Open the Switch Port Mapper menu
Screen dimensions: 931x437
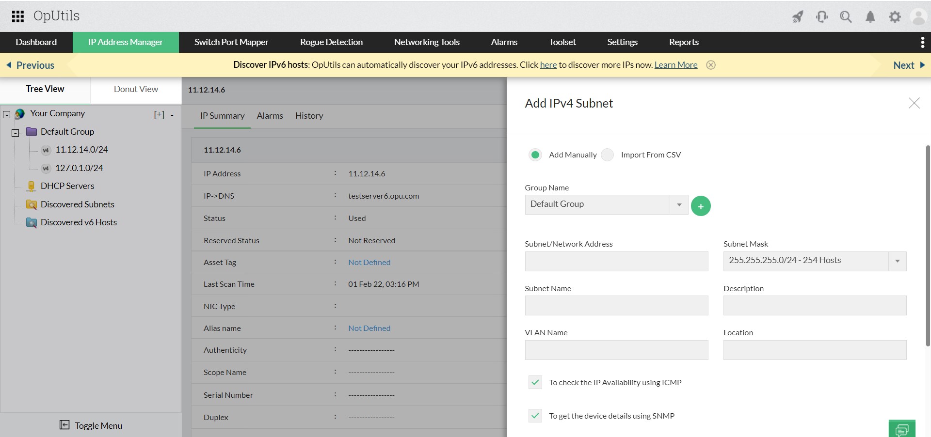click(x=231, y=42)
